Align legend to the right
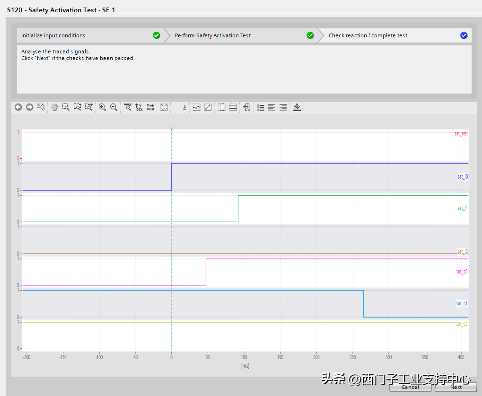Image resolution: width=482 pixels, height=396 pixels. click(283, 107)
